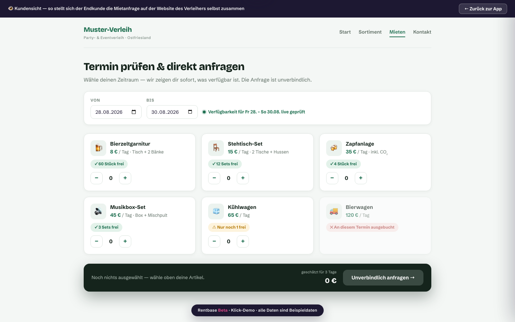Open the Kontakt nav page
Screen dimensions: 515x322
coord(422,32)
